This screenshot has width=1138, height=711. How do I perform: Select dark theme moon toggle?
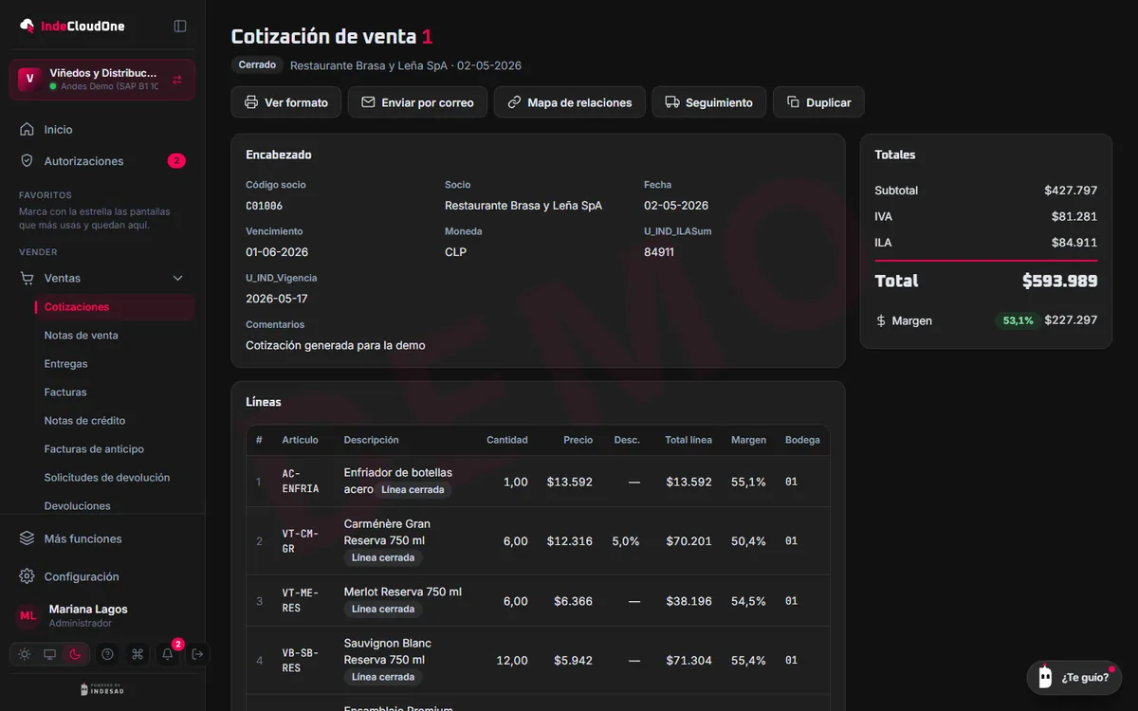75,654
